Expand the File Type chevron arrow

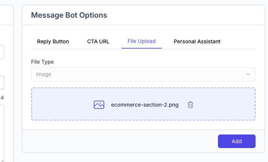248,74
